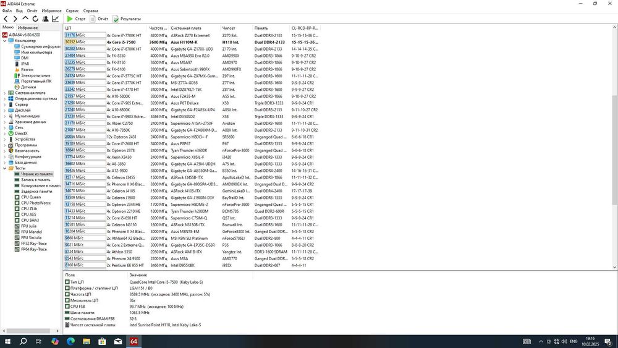Screen dimensions: 618x348
Task: Open File Explorer from the taskbar
Action: 87,341
